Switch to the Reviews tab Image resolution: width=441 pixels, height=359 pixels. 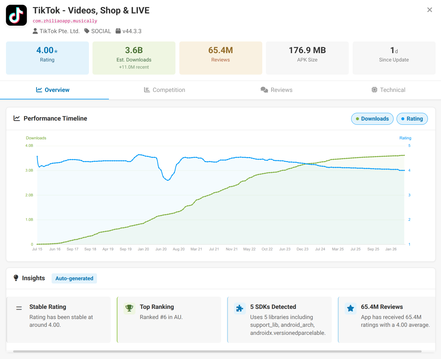[x=276, y=90]
